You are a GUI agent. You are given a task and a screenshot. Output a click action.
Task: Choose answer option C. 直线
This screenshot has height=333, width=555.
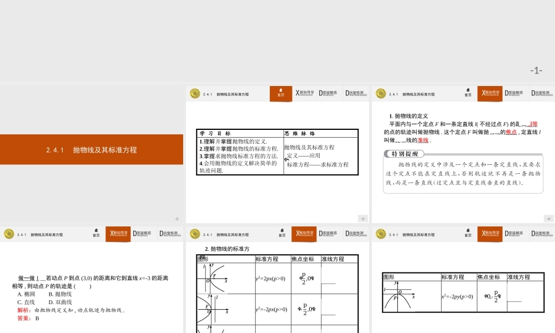26,302
